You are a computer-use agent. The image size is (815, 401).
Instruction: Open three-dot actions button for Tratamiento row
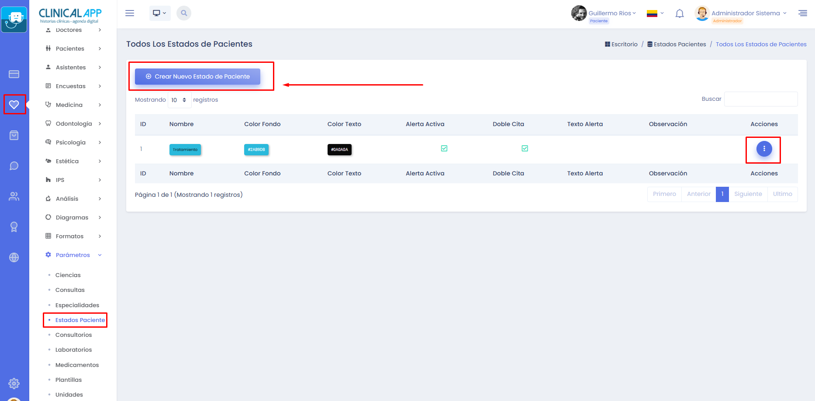point(764,149)
